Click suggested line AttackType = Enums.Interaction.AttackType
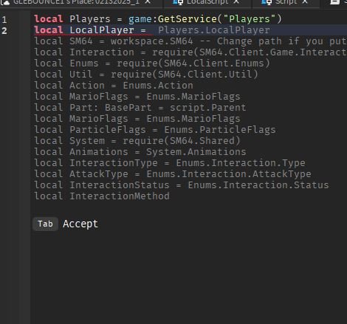Image resolution: width=347 pixels, height=324 pixels. 173,174
